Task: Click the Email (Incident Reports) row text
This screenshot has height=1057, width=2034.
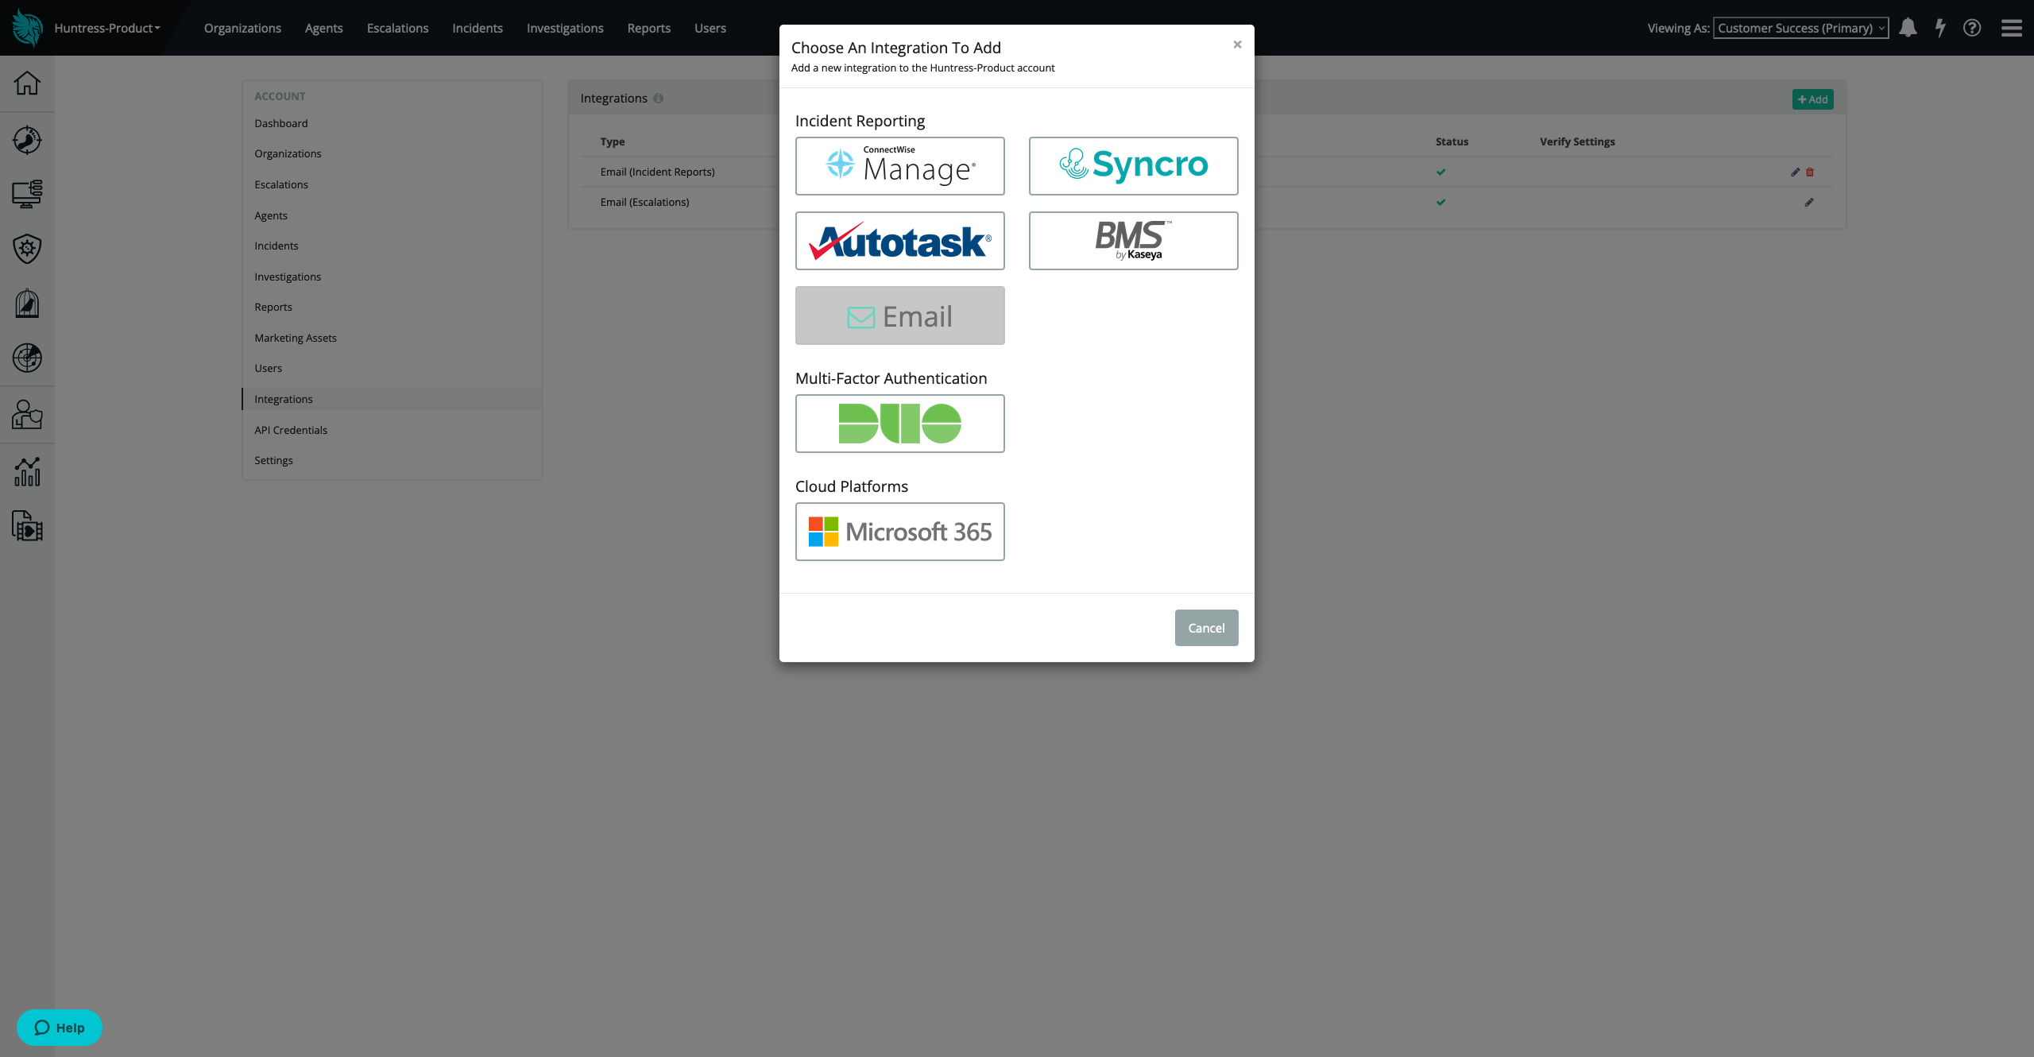Action: click(658, 172)
